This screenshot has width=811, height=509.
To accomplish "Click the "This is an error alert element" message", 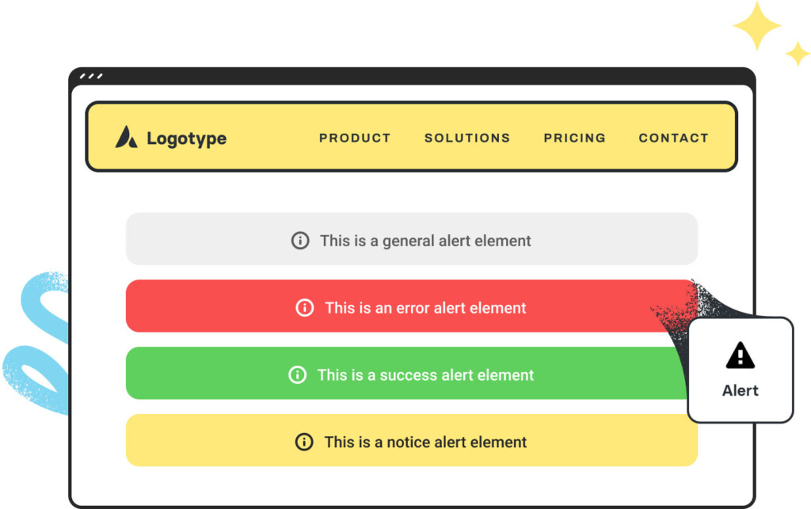I will click(x=425, y=308).
